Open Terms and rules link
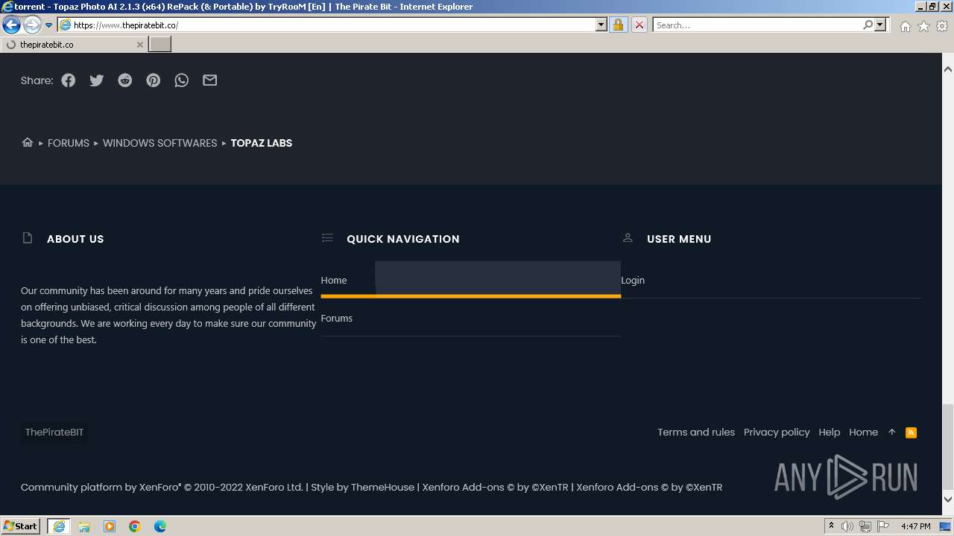Viewport: 954px width, 536px height. click(x=696, y=432)
